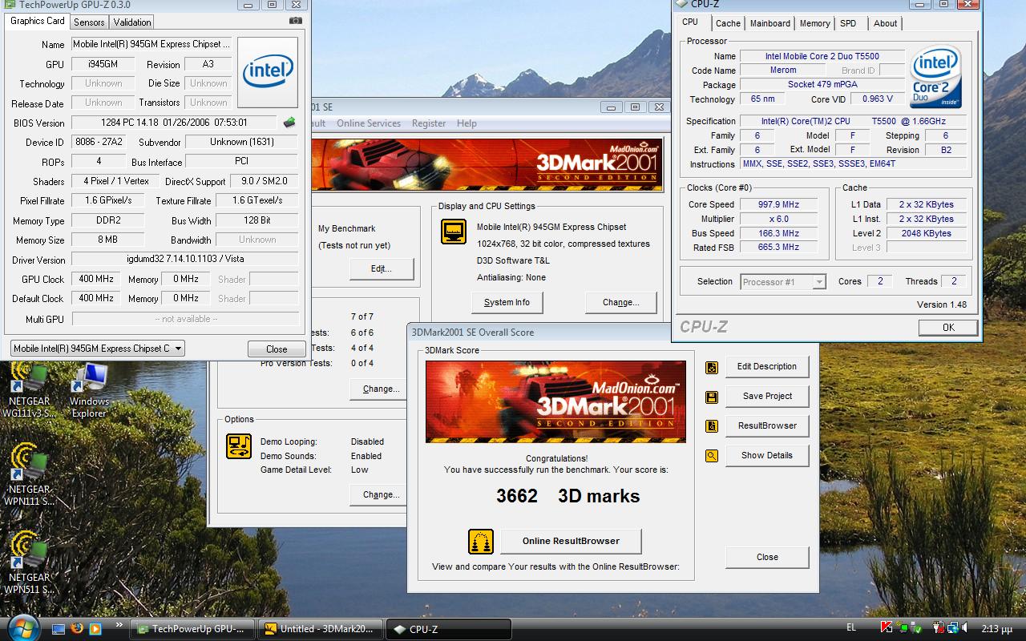Click Close in the GPU-Z window
Viewport: 1026px width, 641px height.
click(277, 349)
